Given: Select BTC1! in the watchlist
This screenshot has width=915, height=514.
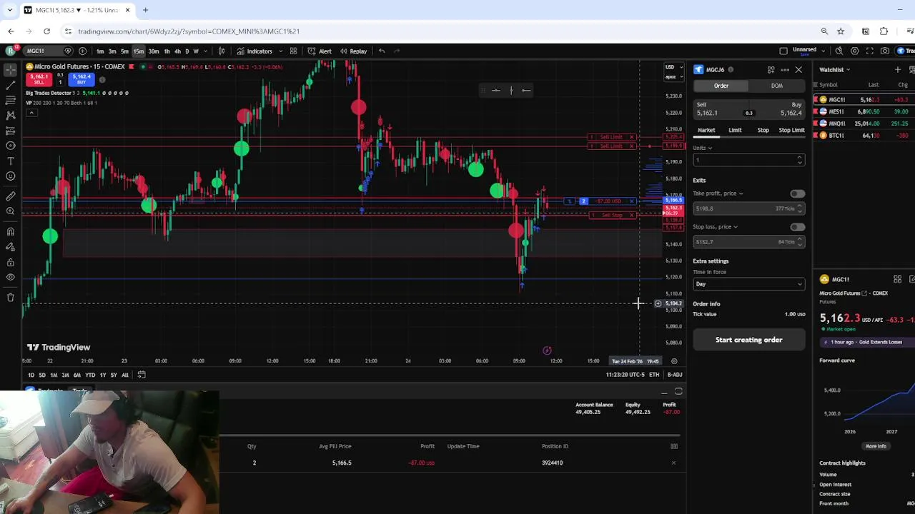Looking at the screenshot, I should (x=864, y=135).
